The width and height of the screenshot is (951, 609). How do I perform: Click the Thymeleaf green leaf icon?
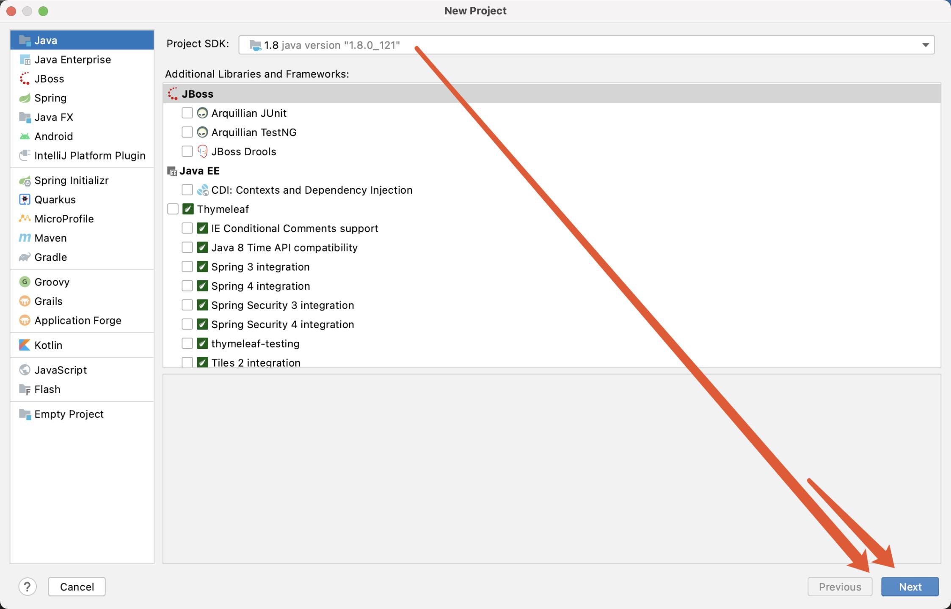coord(188,209)
